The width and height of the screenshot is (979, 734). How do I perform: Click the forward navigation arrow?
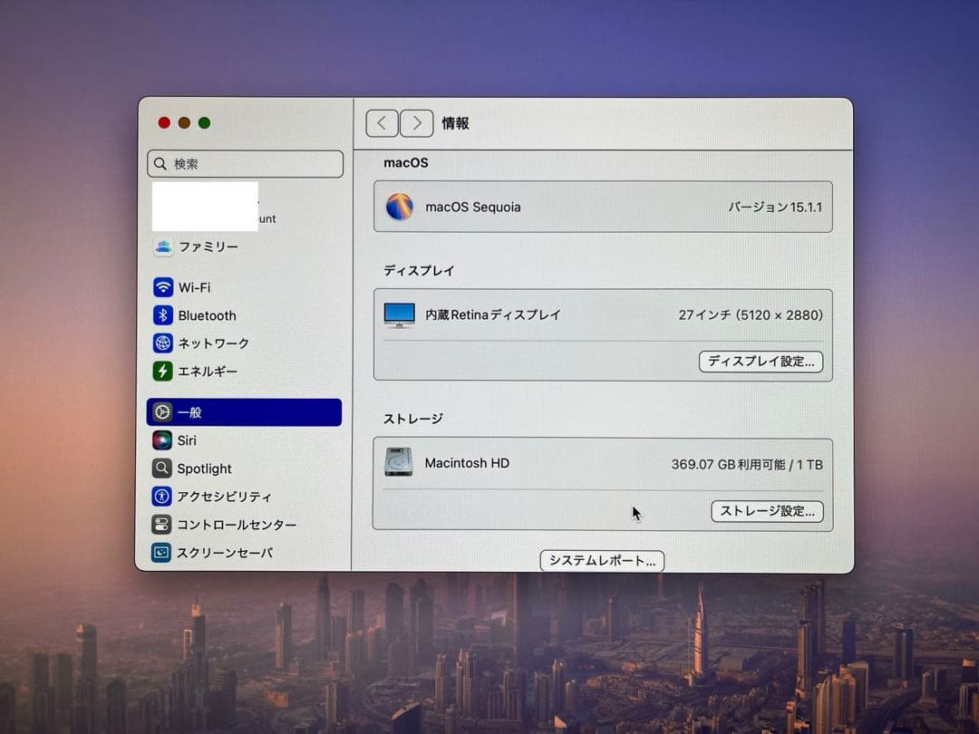point(416,123)
